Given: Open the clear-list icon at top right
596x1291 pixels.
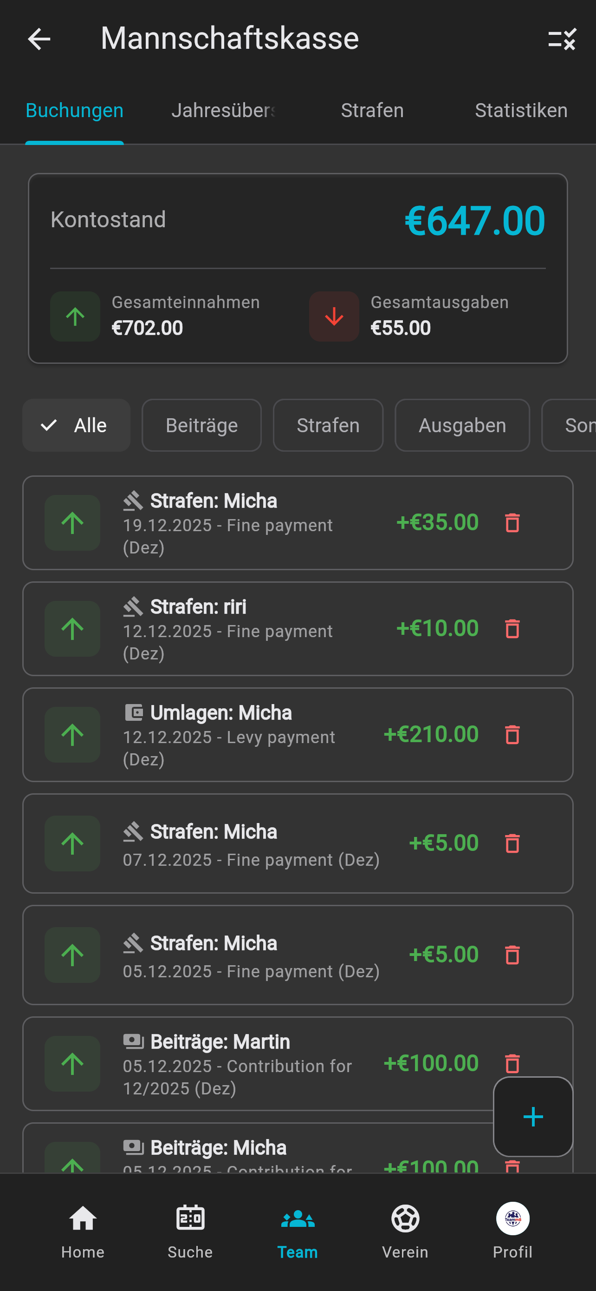Looking at the screenshot, I should [562, 39].
